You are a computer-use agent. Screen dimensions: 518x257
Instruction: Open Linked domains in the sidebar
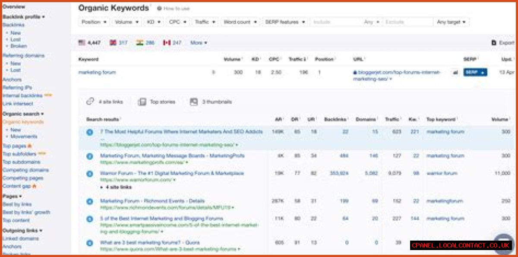20,238
